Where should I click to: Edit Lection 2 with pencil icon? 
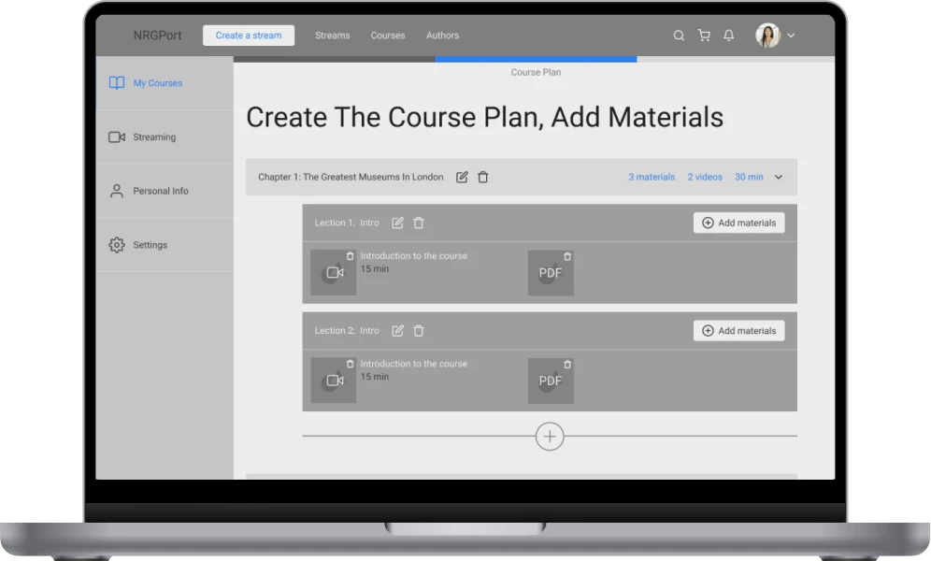point(397,331)
